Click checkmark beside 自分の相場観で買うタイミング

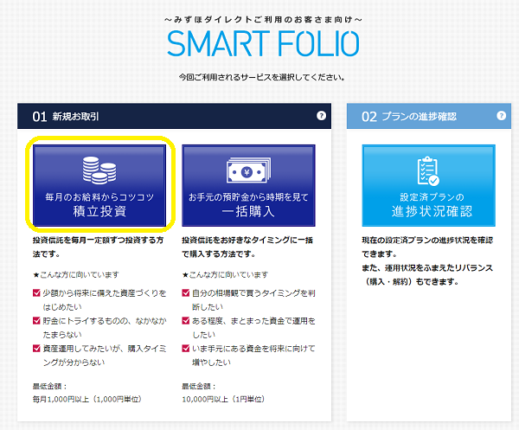tap(186, 293)
